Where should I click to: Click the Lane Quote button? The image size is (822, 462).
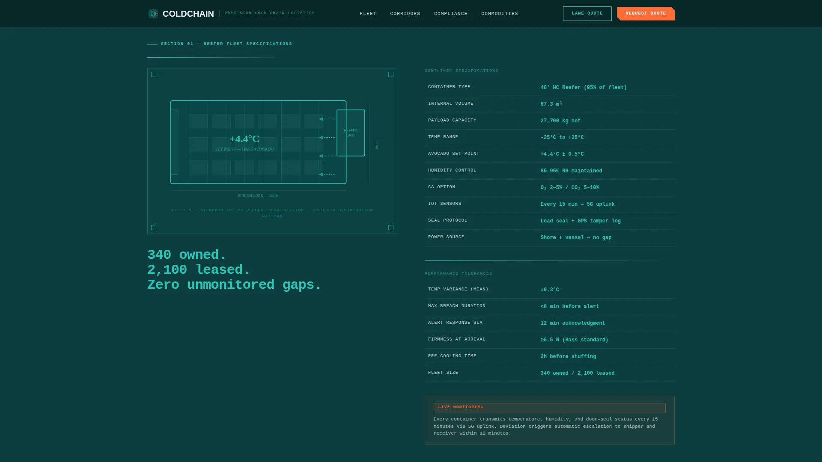click(x=587, y=14)
